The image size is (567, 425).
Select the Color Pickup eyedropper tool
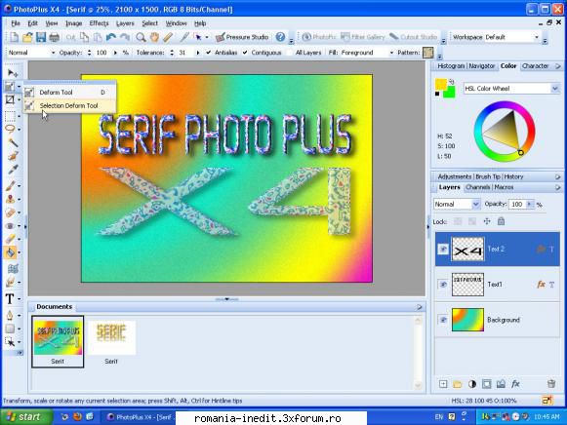pos(13,169)
